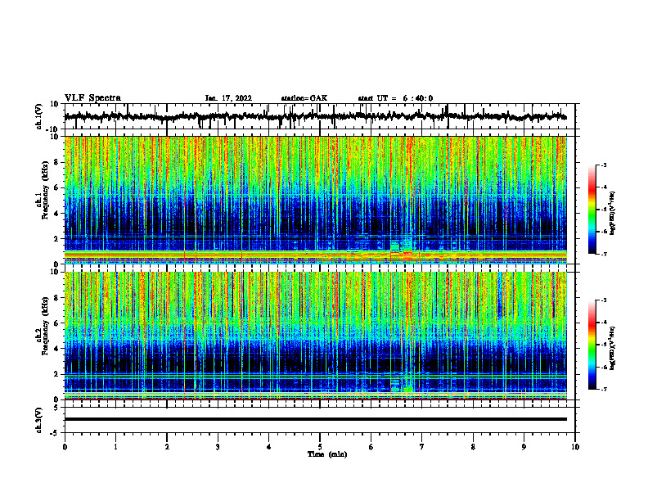Click the '-7' label on ch.2 color bar
Screen dimensions: 648x501
[604, 389]
